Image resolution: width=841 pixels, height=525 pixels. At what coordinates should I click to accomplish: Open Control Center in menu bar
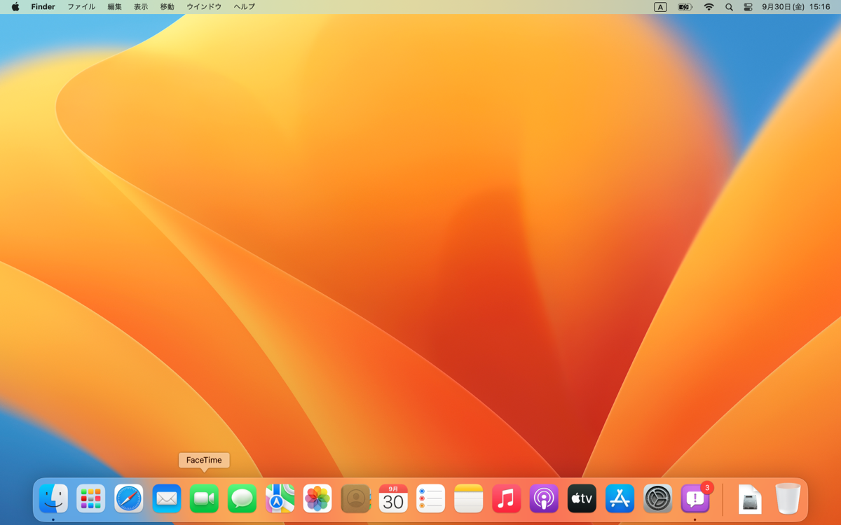click(748, 7)
